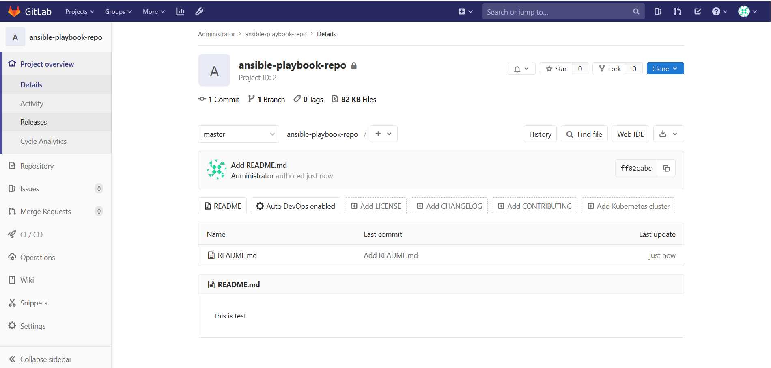
Task: Click the project avatar A in sidebar
Action: click(x=15, y=37)
